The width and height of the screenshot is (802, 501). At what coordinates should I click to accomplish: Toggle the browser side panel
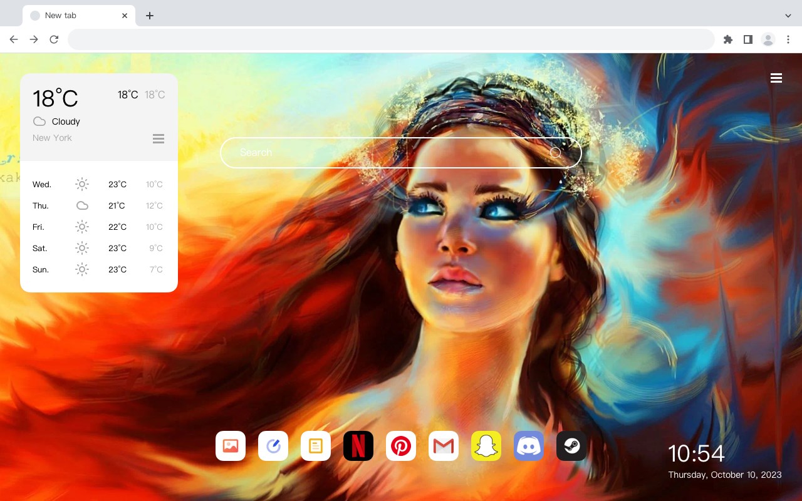(x=747, y=39)
